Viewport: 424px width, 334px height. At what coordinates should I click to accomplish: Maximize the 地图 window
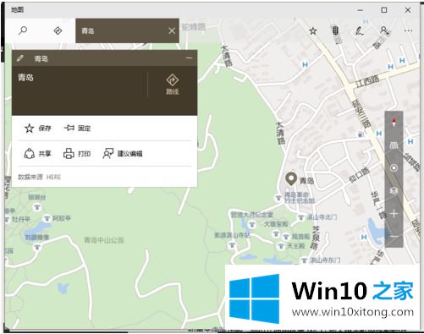point(384,10)
